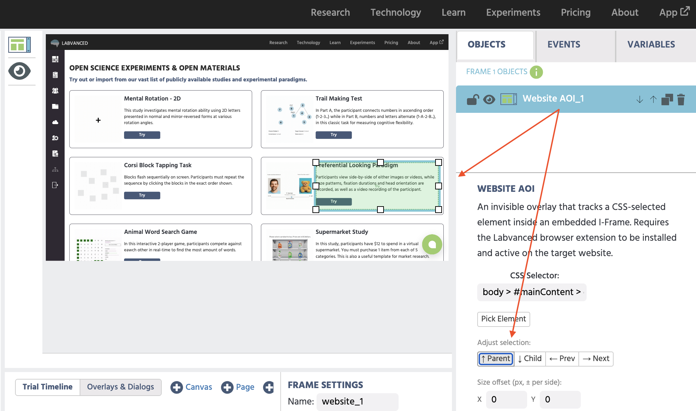Screen dimensions: 696x411
Task: Edit the frame Name field website_1
Action: pos(357,401)
